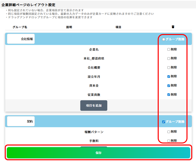
Task: Check the 削除 box for 企業名
Action: point(169,49)
